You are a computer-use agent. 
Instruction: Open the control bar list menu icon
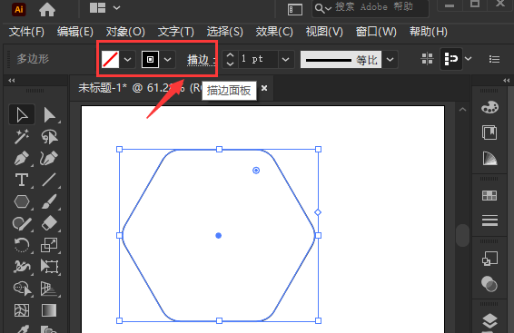point(494,59)
